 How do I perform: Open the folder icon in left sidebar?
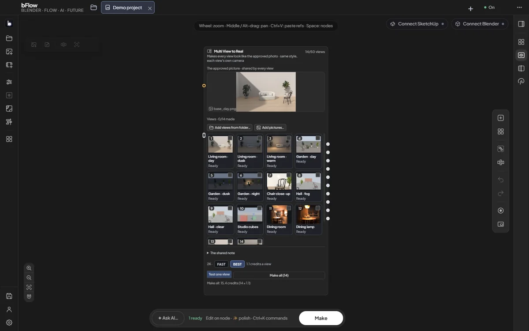[x=9, y=38]
